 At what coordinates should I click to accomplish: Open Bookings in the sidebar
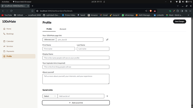tap(19, 34)
